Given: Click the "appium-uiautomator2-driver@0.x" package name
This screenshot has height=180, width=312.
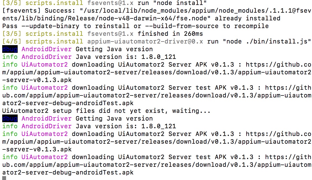Looking at the screenshot, I should pos(145,42).
